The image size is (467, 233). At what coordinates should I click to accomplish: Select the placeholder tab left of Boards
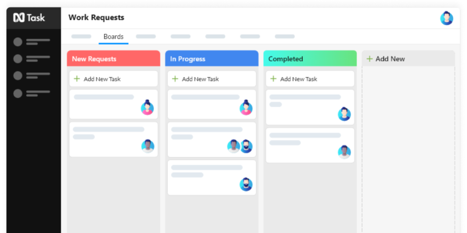(x=81, y=37)
